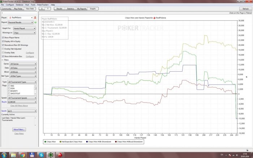The image size is (253, 158).
Task: Toggle Showdown/Non SD Winnings checkbox
Action: pyautogui.click(x=3, y=45)
